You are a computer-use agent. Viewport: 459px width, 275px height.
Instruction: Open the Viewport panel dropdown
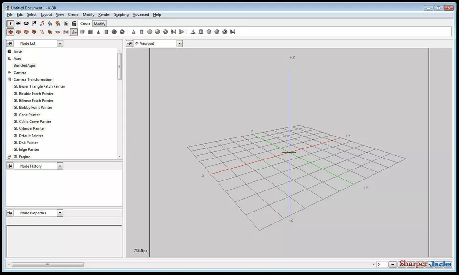[179, 43]
